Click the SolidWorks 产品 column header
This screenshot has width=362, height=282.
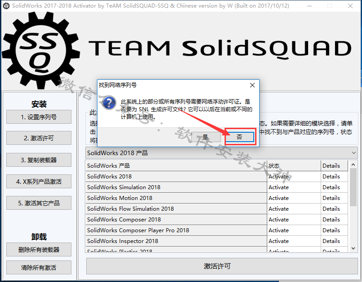click(x=176, y=165)
